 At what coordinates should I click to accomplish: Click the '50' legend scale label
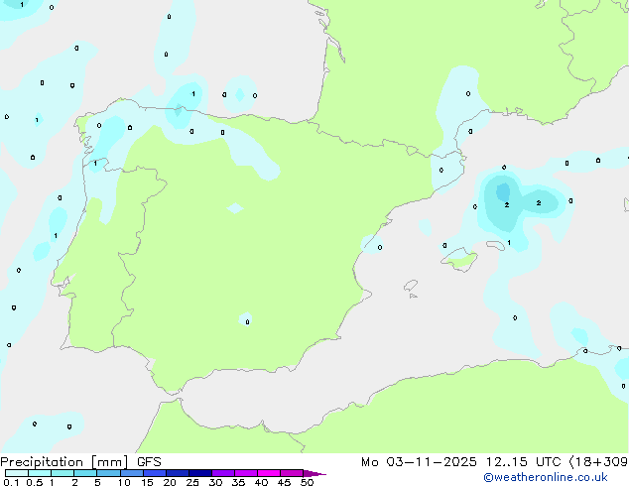point(307,482)
